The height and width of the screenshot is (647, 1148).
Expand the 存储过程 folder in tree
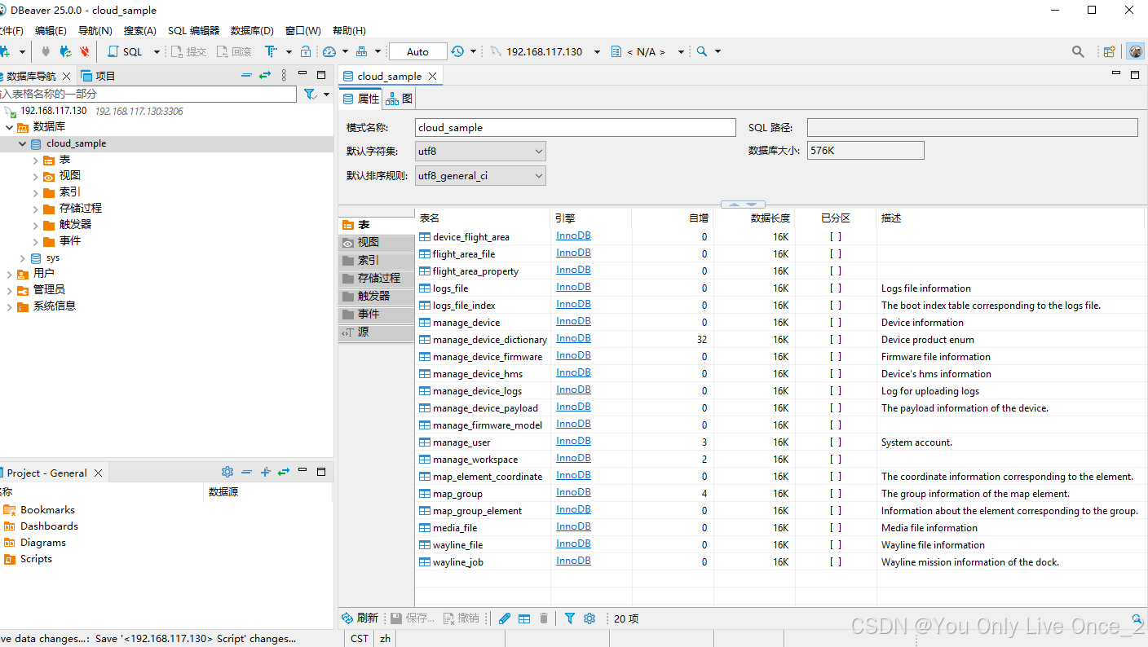pyautogui.click(x=35, y=209)
